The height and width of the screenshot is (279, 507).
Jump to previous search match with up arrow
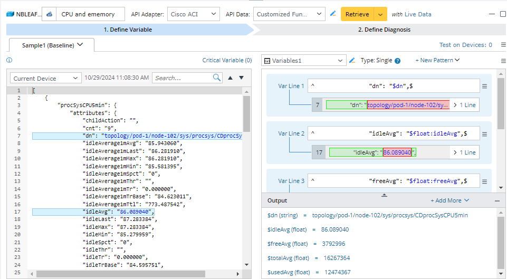pos(230,78)
